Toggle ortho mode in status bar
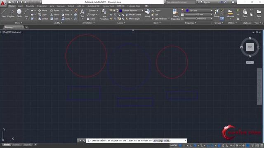The height and width of the screenshot is (148, 264). (x=191, y=145)
